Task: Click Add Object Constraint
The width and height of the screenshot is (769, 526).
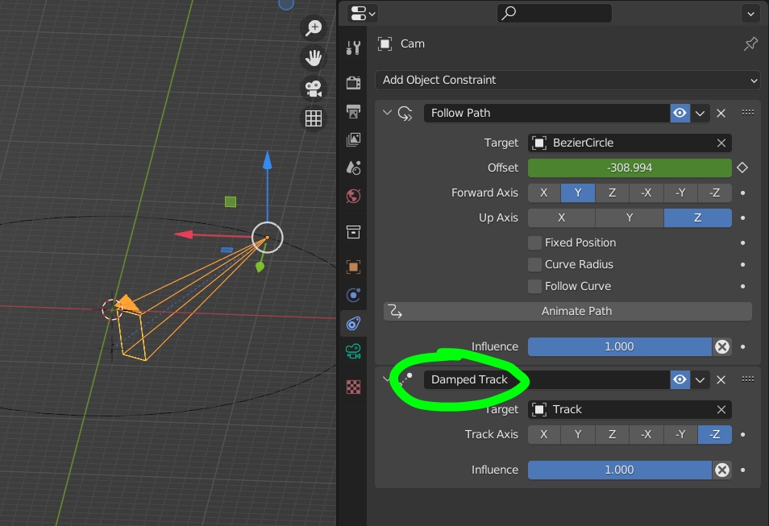Action: pyautogui.click(x=567, y=80)
